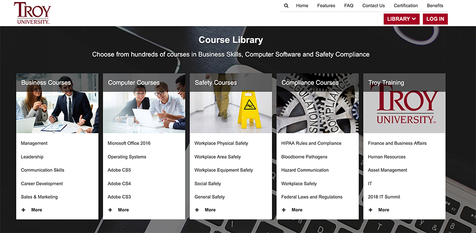This screenshot has width=476, height=233.
Task: Click the Computer Courses card title
Action: tap(133, 83)
